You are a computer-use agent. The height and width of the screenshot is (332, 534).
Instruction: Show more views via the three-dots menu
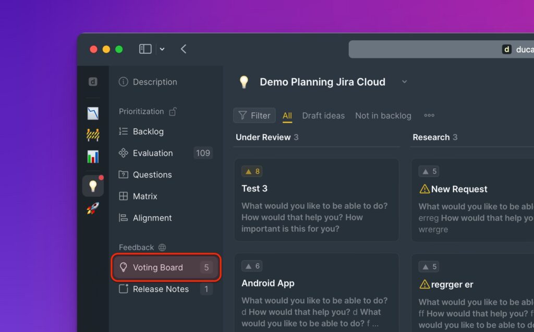(x=429, y=116)
